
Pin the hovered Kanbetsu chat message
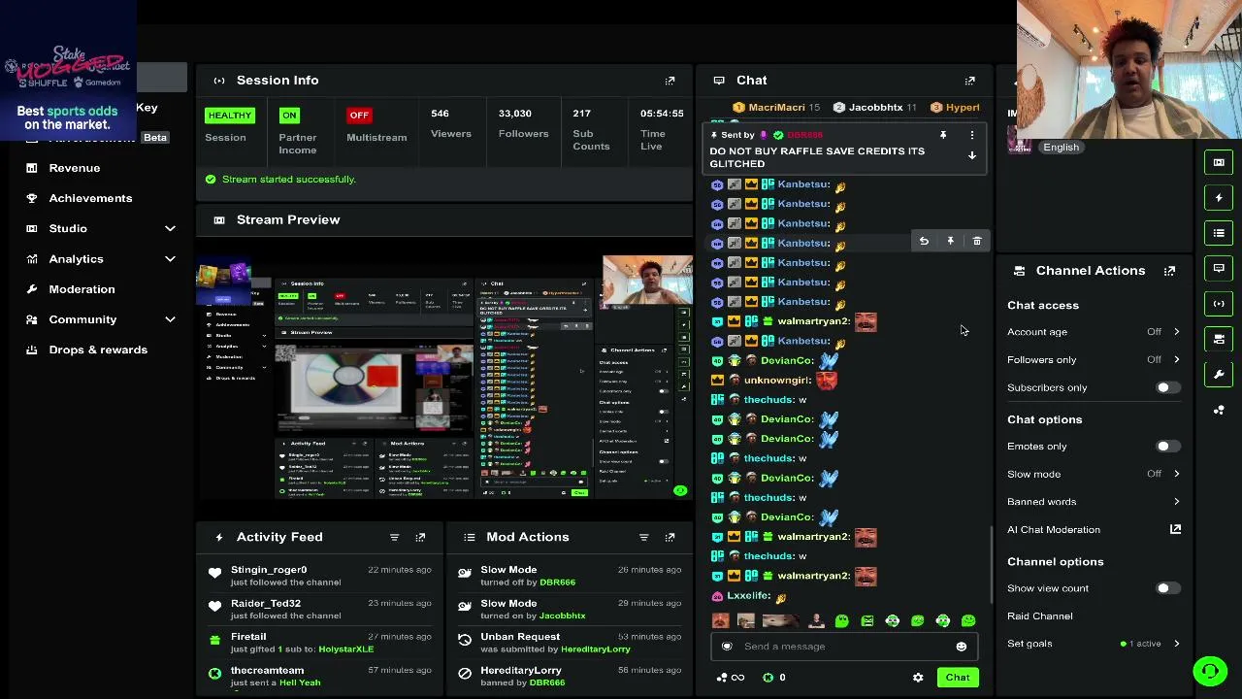(x=950, y=241)
